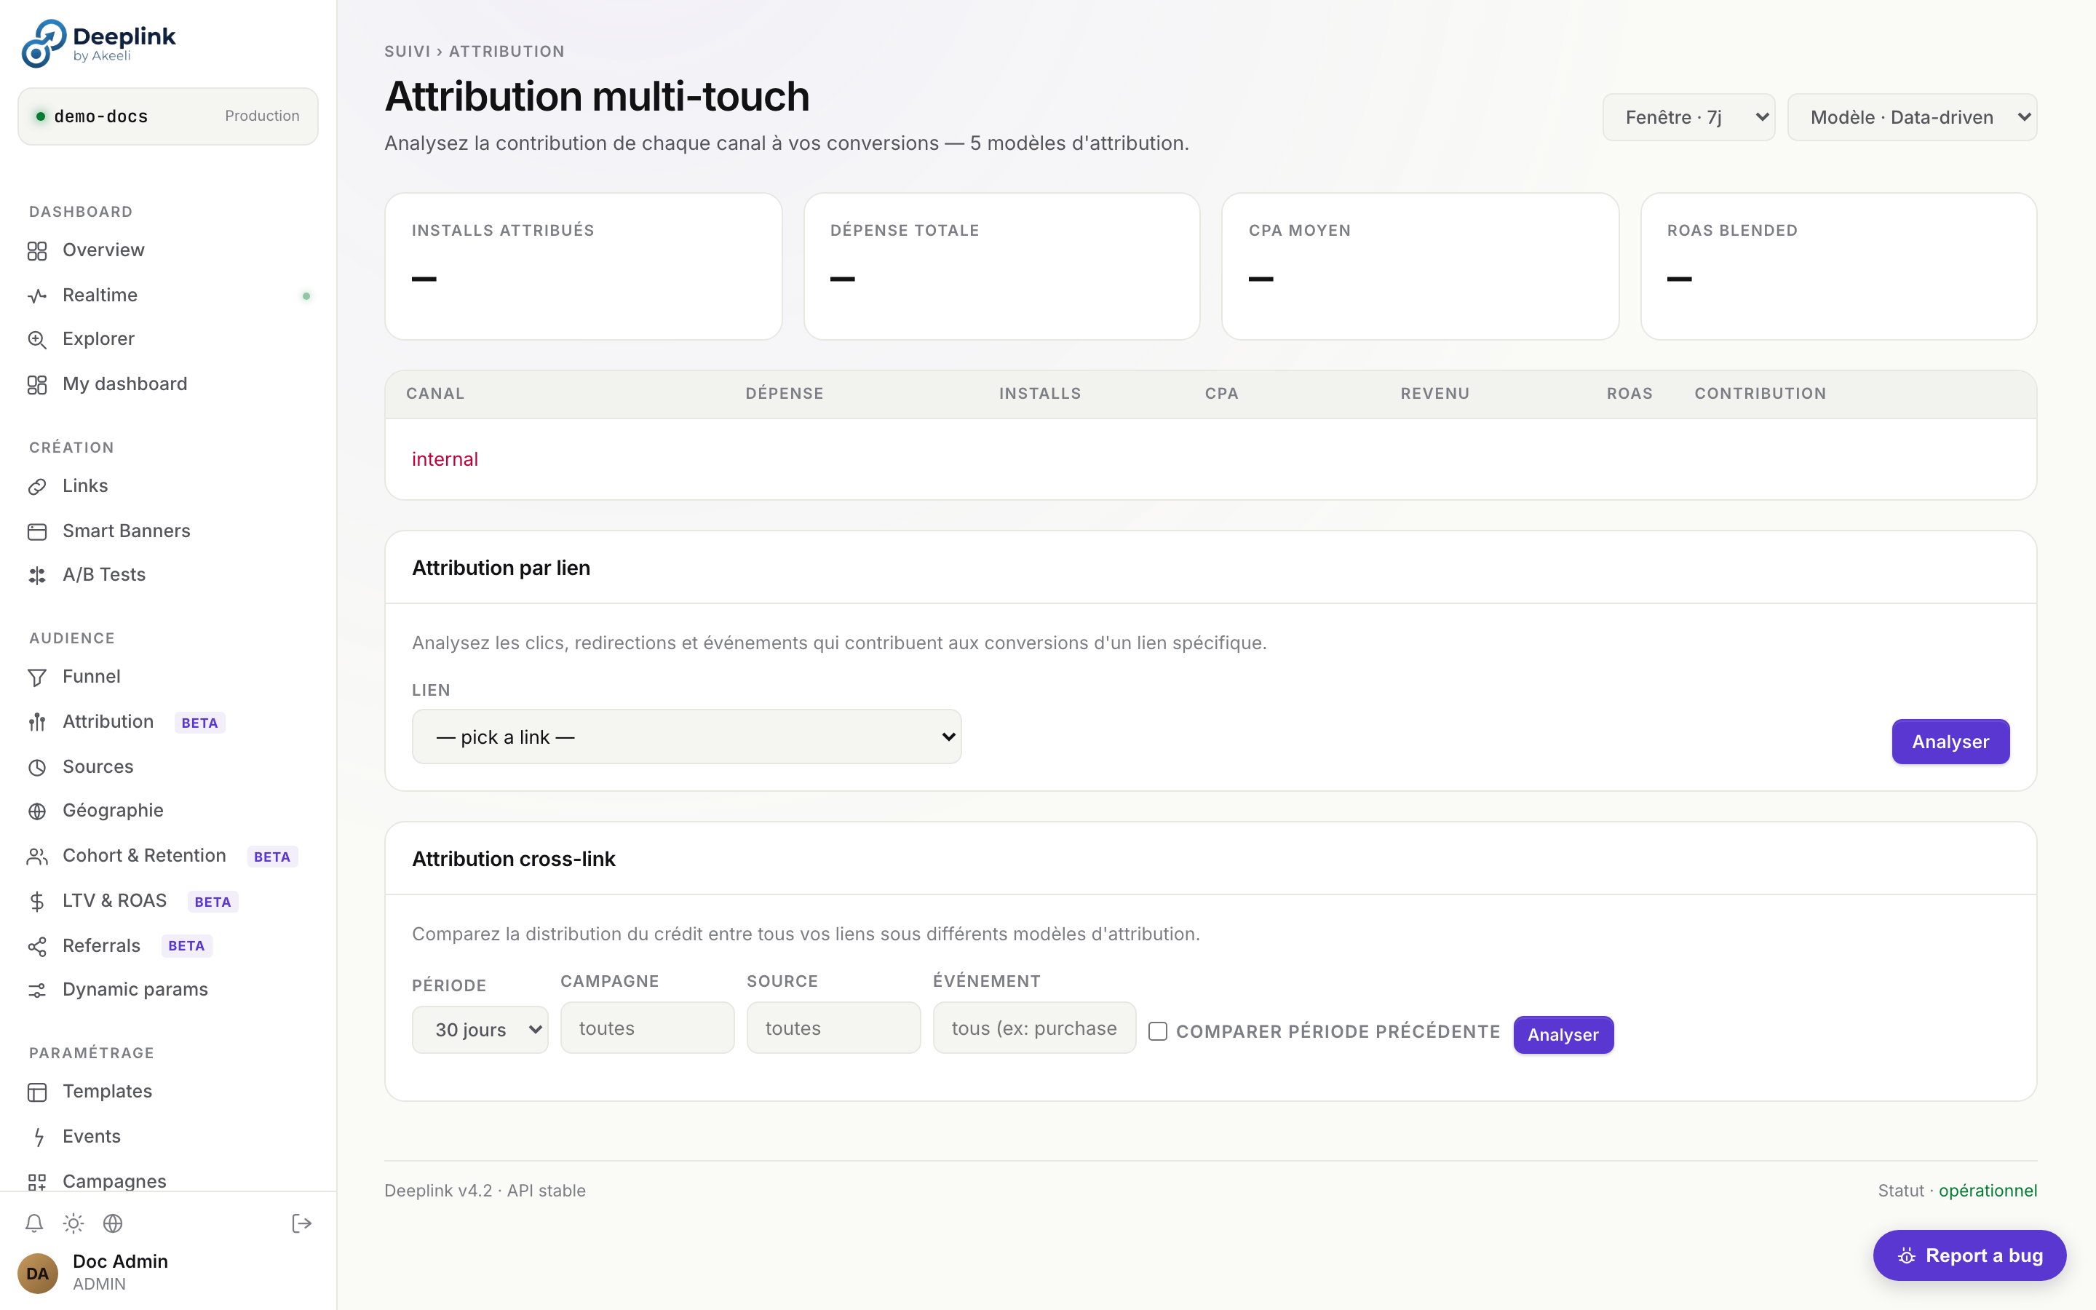
Task: Click the SUIVI breadcrumb text
Action: coord(407,52)
